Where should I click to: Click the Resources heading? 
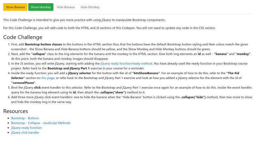pos(15,111)
